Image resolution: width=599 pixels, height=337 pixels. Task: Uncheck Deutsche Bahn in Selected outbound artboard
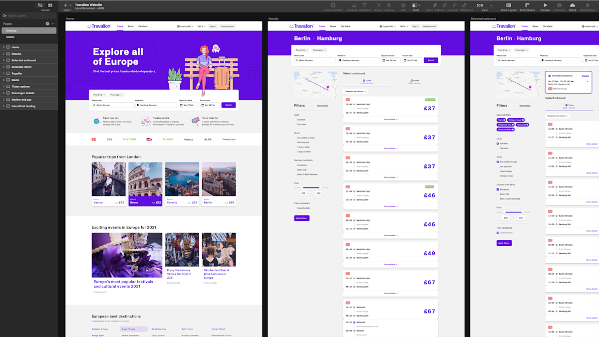(498, 233)
